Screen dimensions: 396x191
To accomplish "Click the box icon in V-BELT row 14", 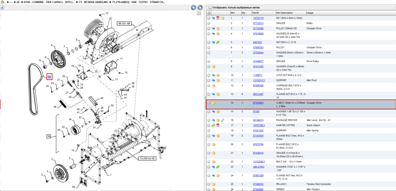I will click(x=213, y=103).
